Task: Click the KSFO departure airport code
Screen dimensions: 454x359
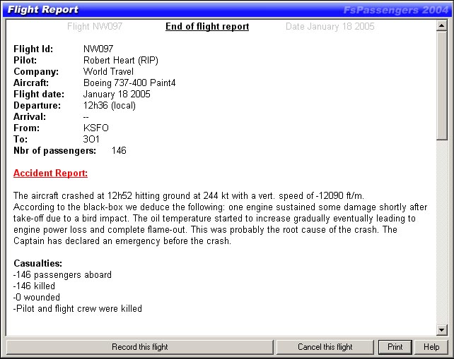Action: [x=96, y=128]
